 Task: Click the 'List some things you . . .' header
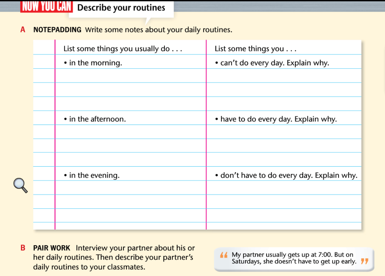click(256, 49)
